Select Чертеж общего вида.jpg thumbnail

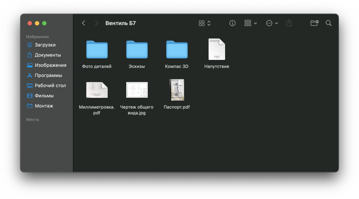[x=137, y=90]
